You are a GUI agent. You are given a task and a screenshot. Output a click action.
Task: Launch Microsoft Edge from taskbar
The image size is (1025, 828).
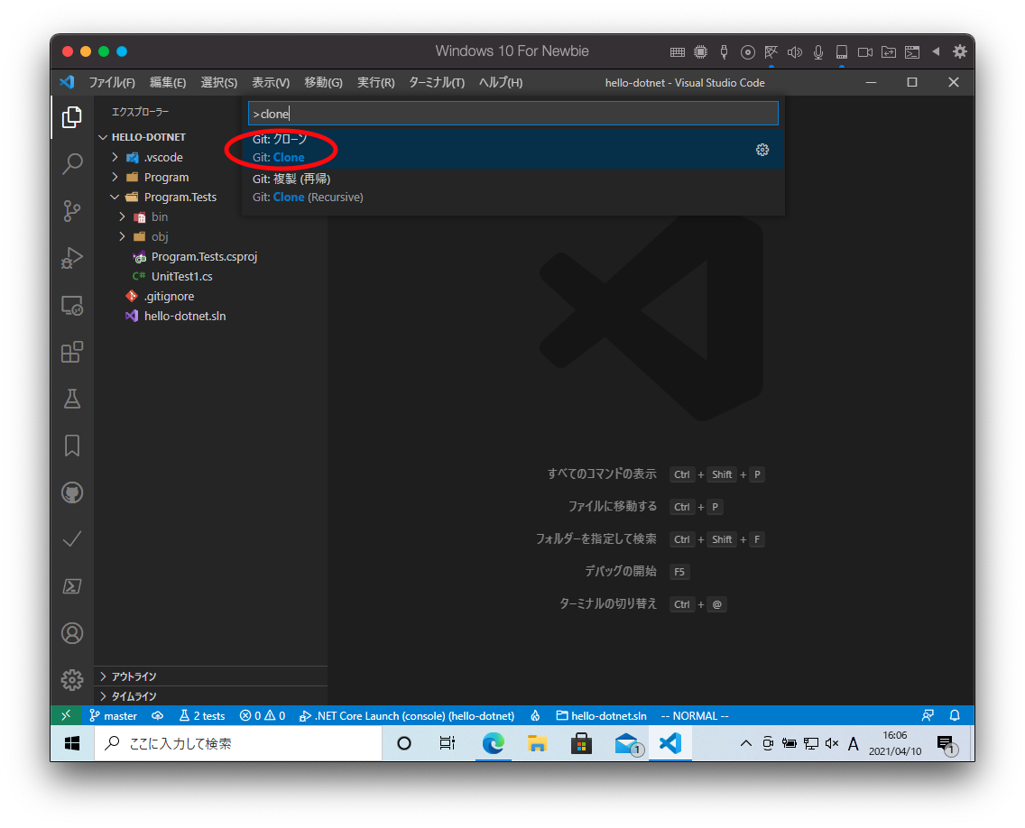pyautogui.click(x=493, y=743)
